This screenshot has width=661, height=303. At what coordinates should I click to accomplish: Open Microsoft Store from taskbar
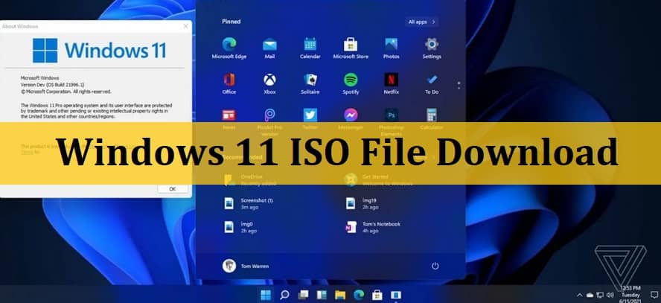pyautogui.click(x=377, y=295)
